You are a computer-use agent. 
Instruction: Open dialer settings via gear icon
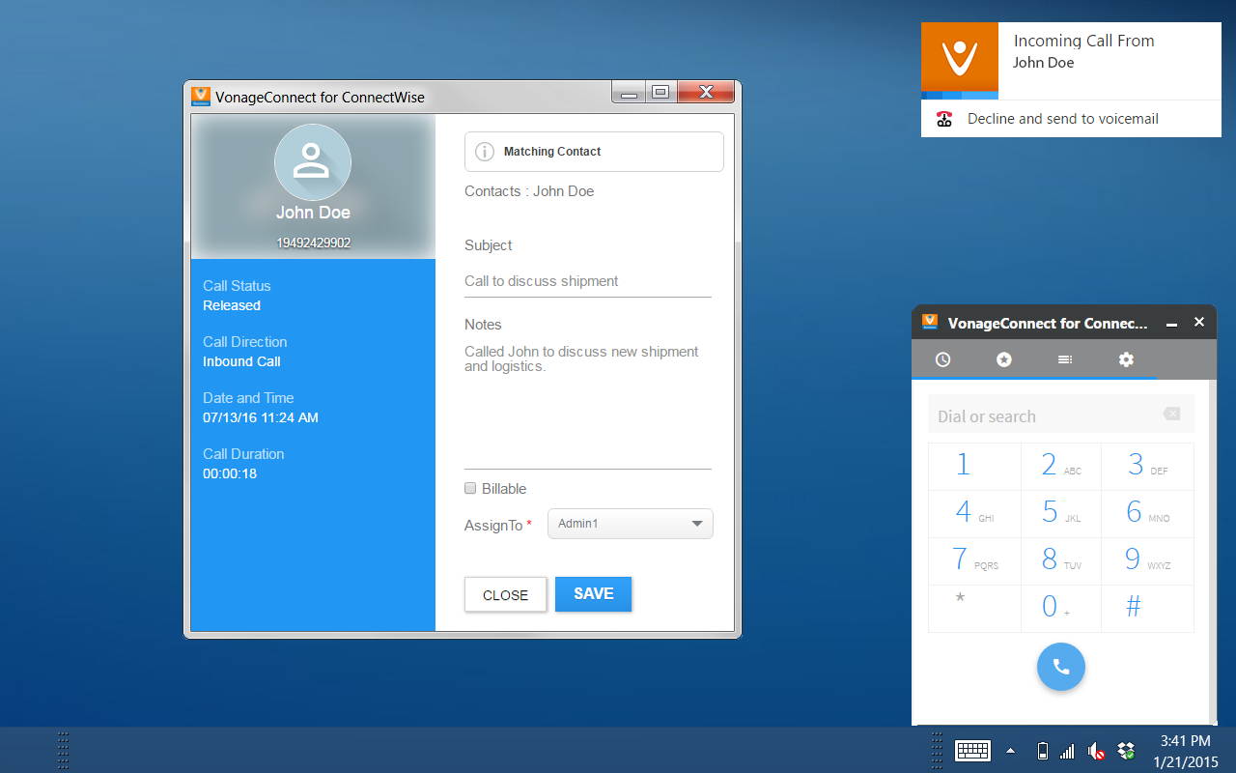[1126, 358]
